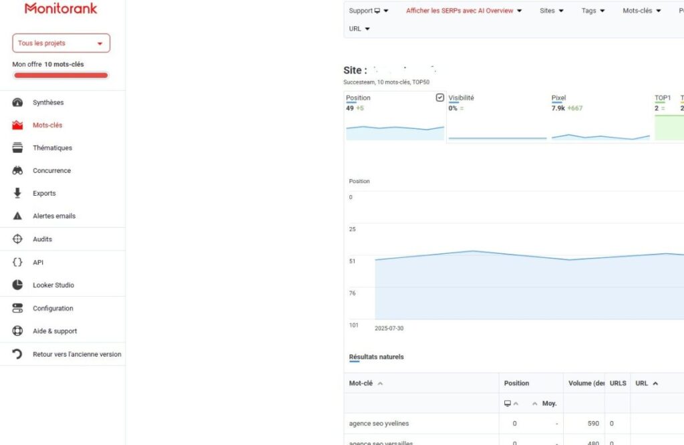Open Afficher les SERPs avec AI Overview dropdown
684x445 pixels.
click(464, 11)
